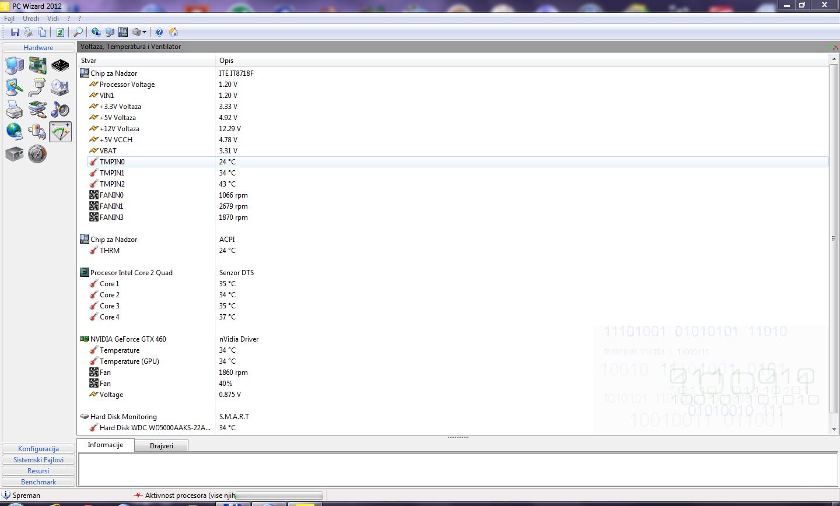Select the Chip za Nadzor ITE IT8718F row
This screenshot has width=840, height=506.
pyautogui.click(x=453, y=73)
